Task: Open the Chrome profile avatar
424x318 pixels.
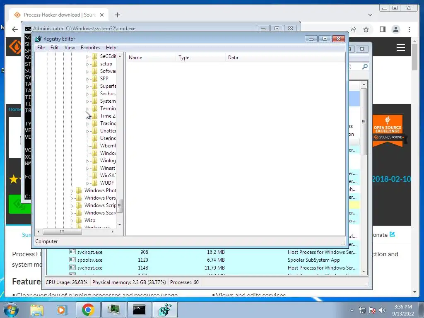Action: point(395,29)
